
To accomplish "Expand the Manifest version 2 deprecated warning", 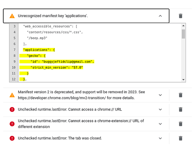I will [160, 95].
